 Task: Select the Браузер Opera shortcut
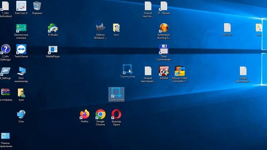116,117
